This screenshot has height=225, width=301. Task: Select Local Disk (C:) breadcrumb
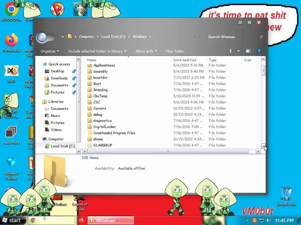tap(113, 37)
